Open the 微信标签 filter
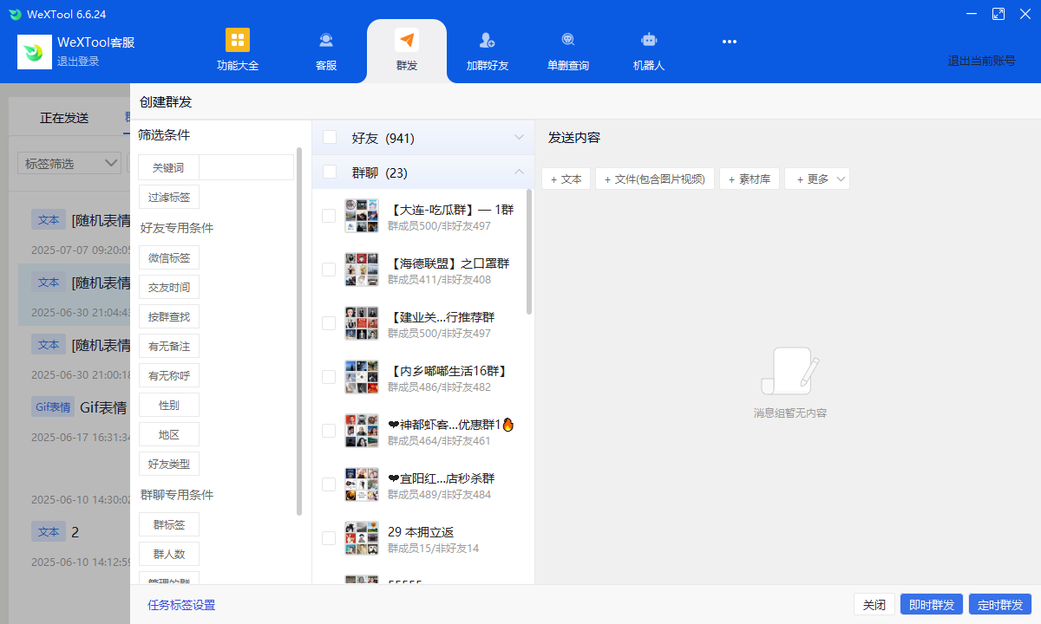Image resolution: width=1041 pixels, height=624 pixels. coord(169,257)
